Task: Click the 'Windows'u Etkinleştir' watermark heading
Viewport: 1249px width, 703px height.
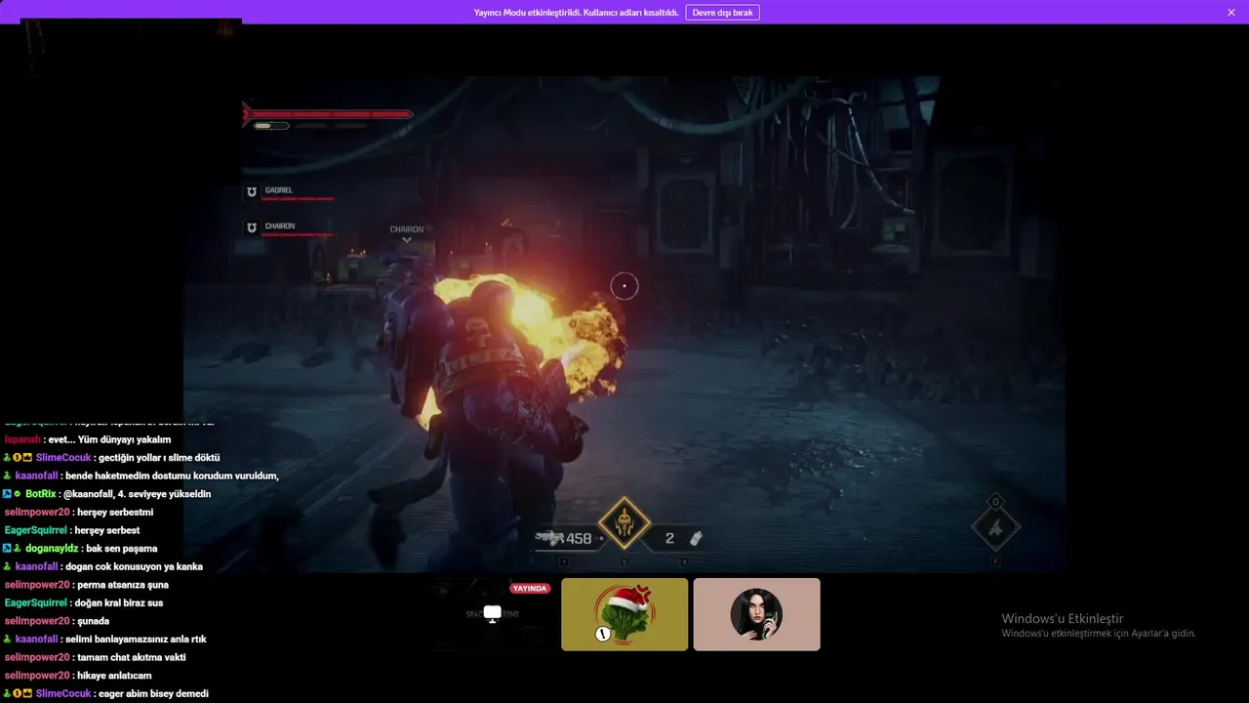Action: coord(1062,619)
